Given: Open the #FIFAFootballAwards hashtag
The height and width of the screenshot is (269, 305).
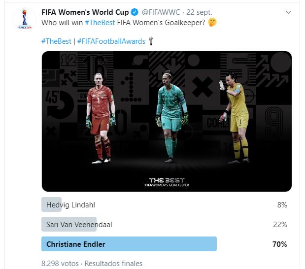Looking at the screenshot, I should tap(111, 41).
